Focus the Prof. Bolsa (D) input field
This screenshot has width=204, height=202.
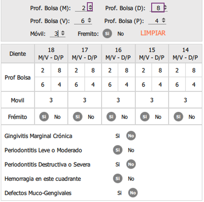158,8
